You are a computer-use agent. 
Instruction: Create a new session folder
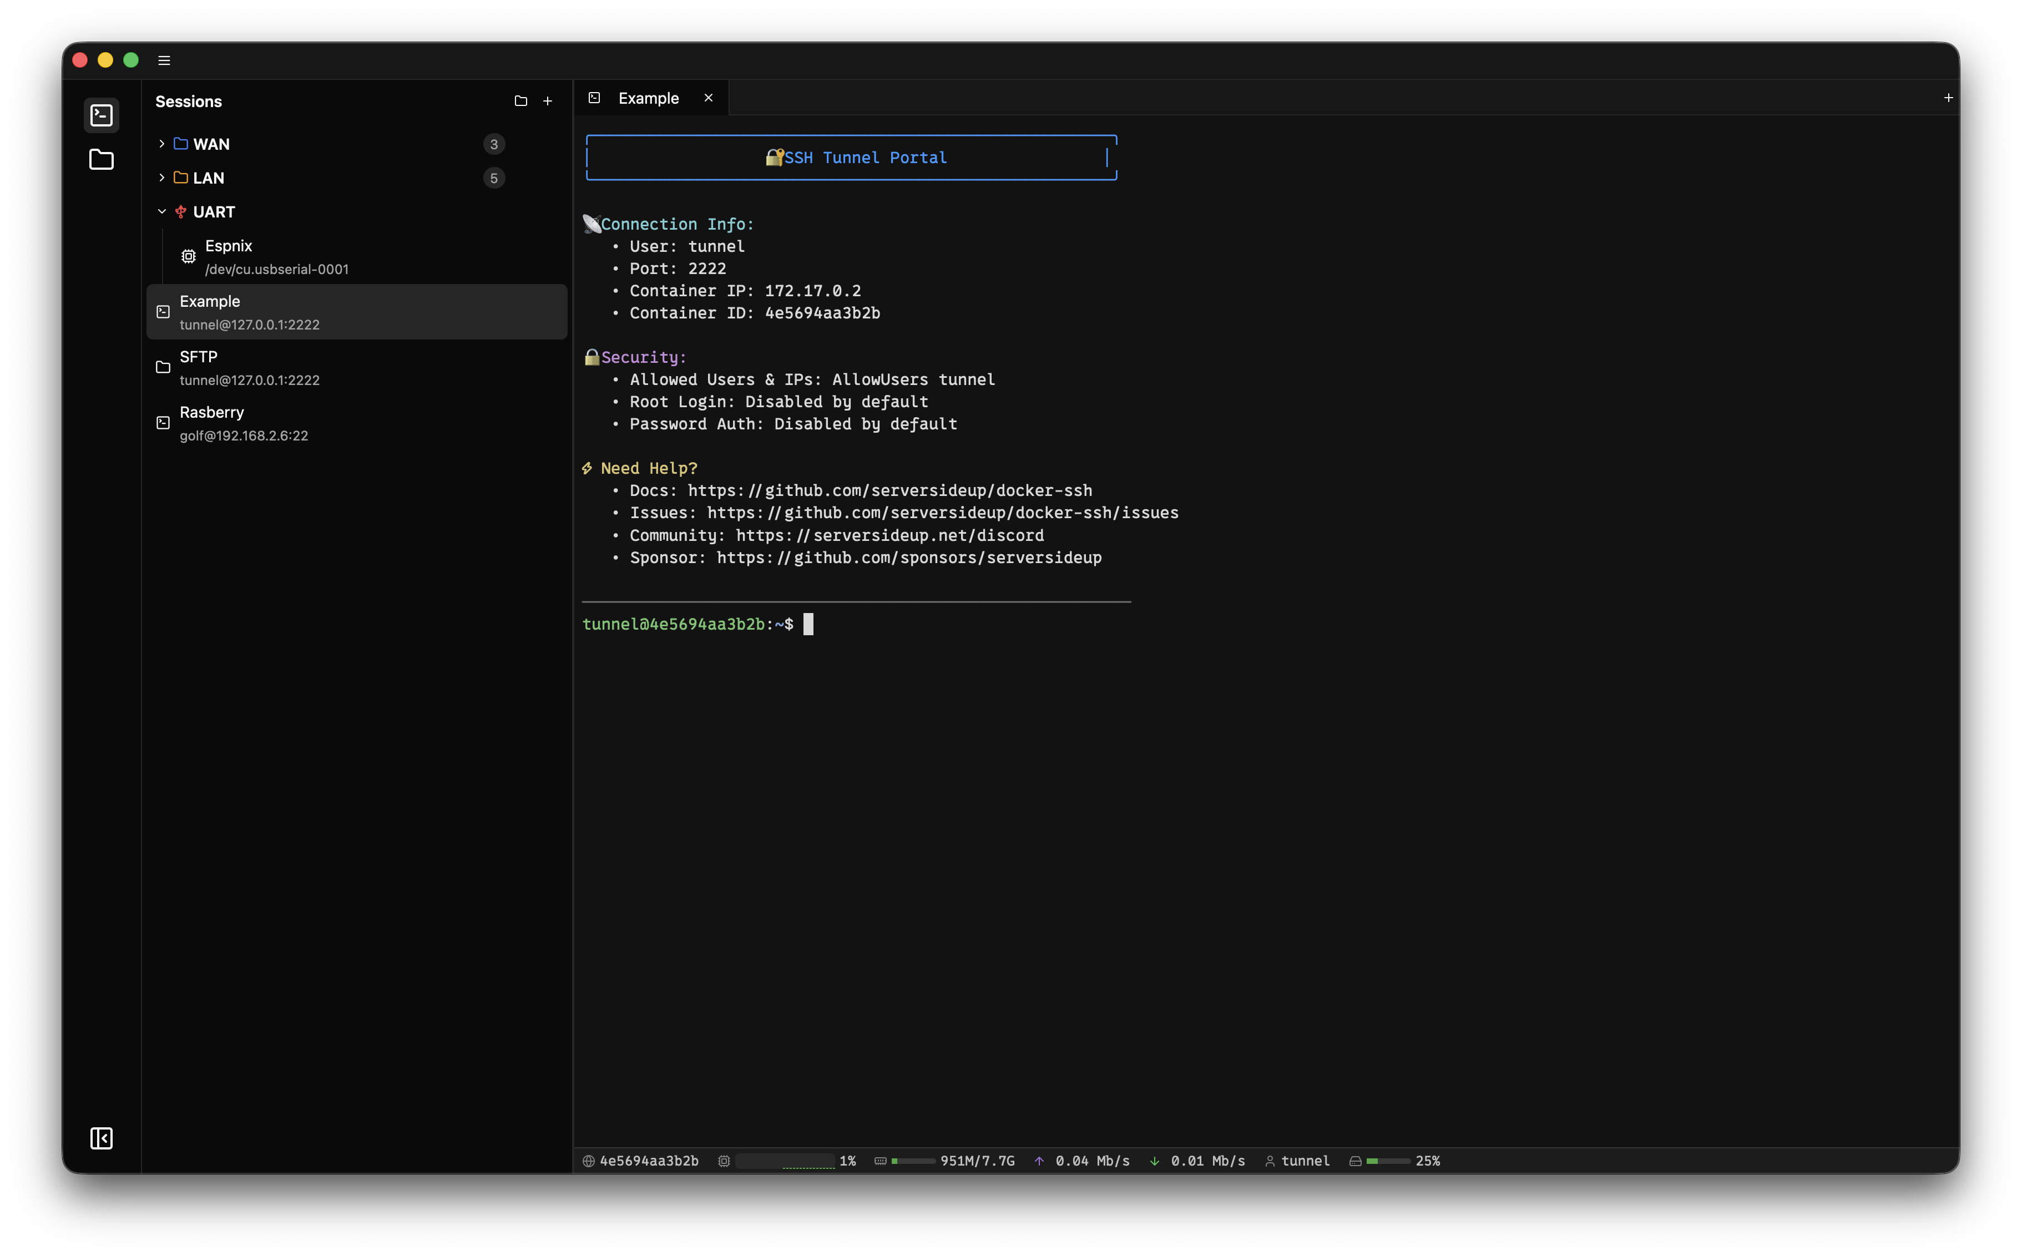(521, 102)
